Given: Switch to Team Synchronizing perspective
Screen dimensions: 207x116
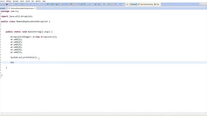Looking at the screenshot, I should click(x=145, y=4).
